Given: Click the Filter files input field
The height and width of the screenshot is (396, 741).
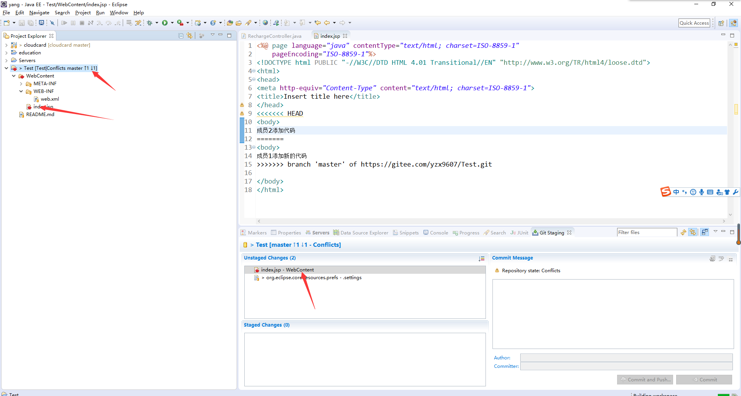Looking at the screenshot, I should tap(647, 232).
